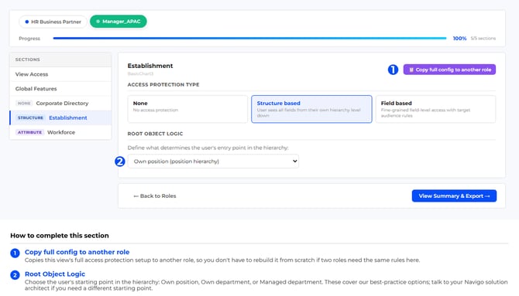Viewport: 519px width, 296px height.
Task: Choose the None access protection type
Action: pos(187,109)
